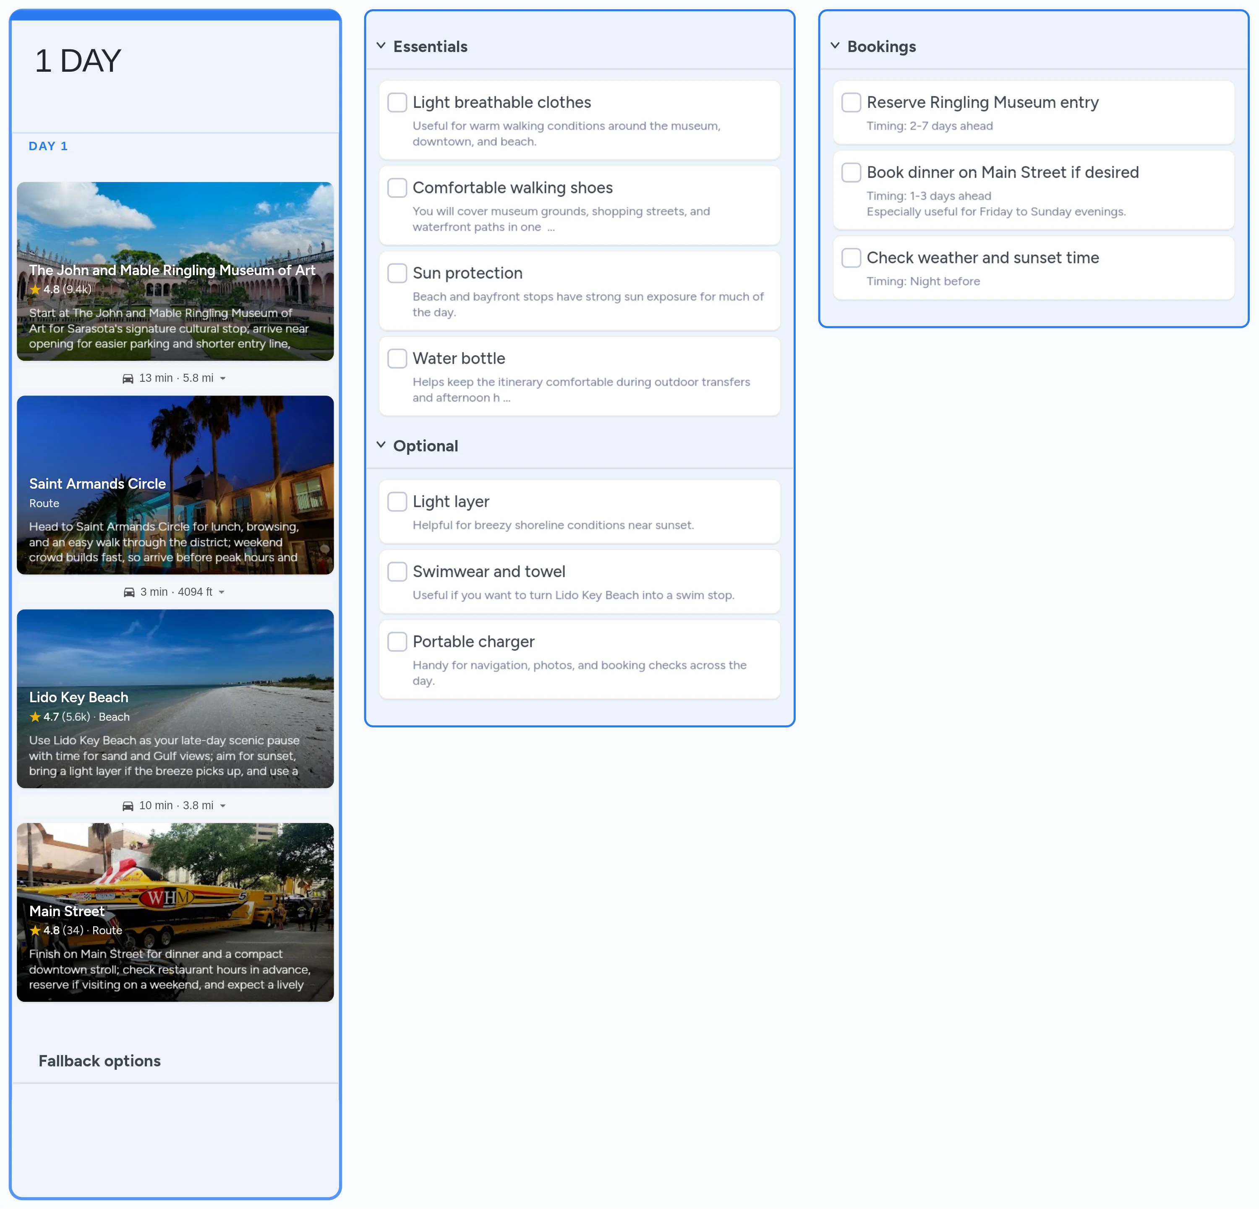
Task: Click Ringling Museum star rating icon
Action: coord(35,289)
